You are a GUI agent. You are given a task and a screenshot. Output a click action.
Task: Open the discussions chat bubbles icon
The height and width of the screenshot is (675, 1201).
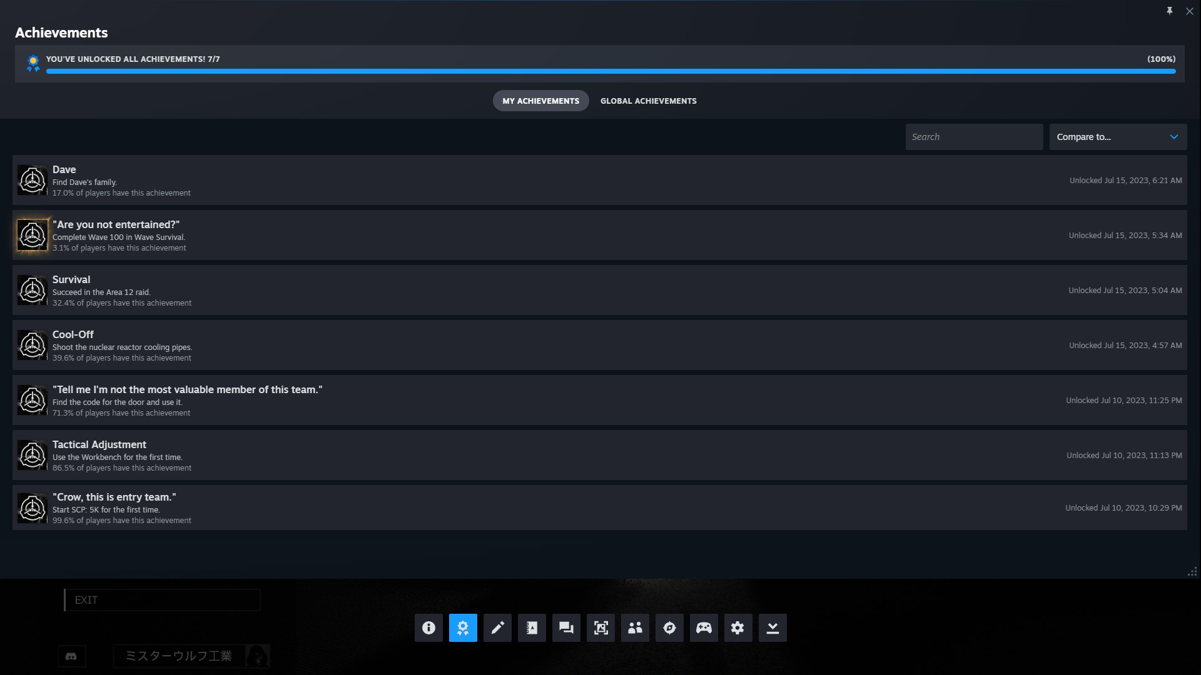[x=566, y=627]
